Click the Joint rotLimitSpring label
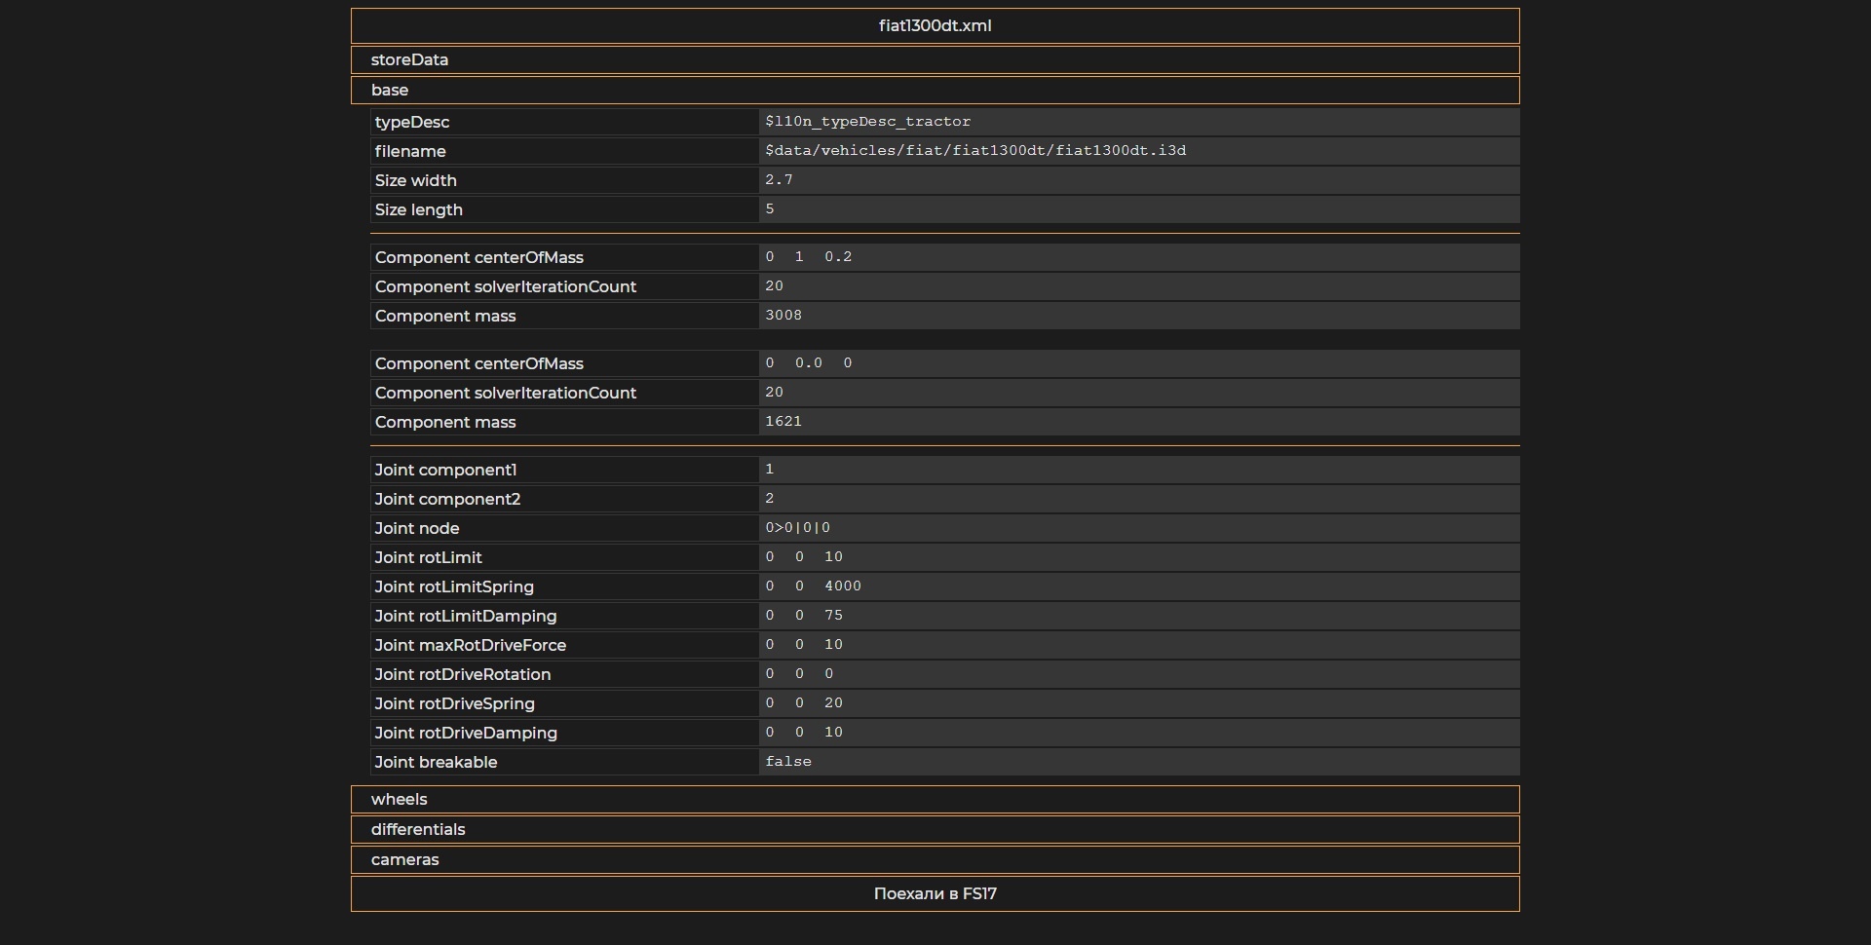Image resolution: width=1871 pixels, height=945 pixels. pos(454,586)
